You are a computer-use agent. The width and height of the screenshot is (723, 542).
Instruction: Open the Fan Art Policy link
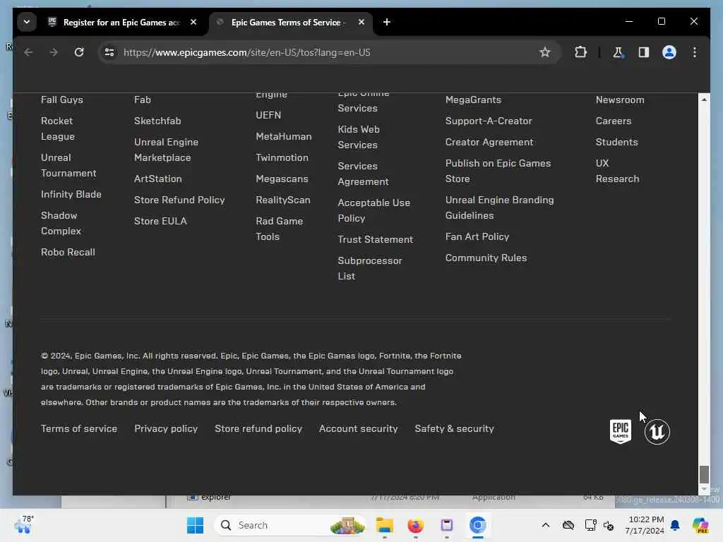coord(477,237)
